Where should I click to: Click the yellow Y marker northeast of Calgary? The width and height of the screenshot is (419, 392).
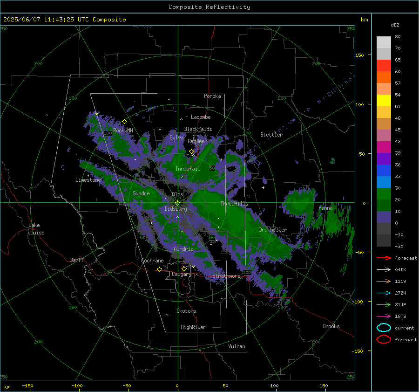click(193, 267)
